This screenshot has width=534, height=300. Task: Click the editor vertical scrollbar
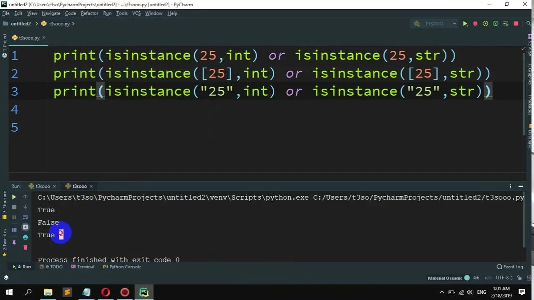524,94
